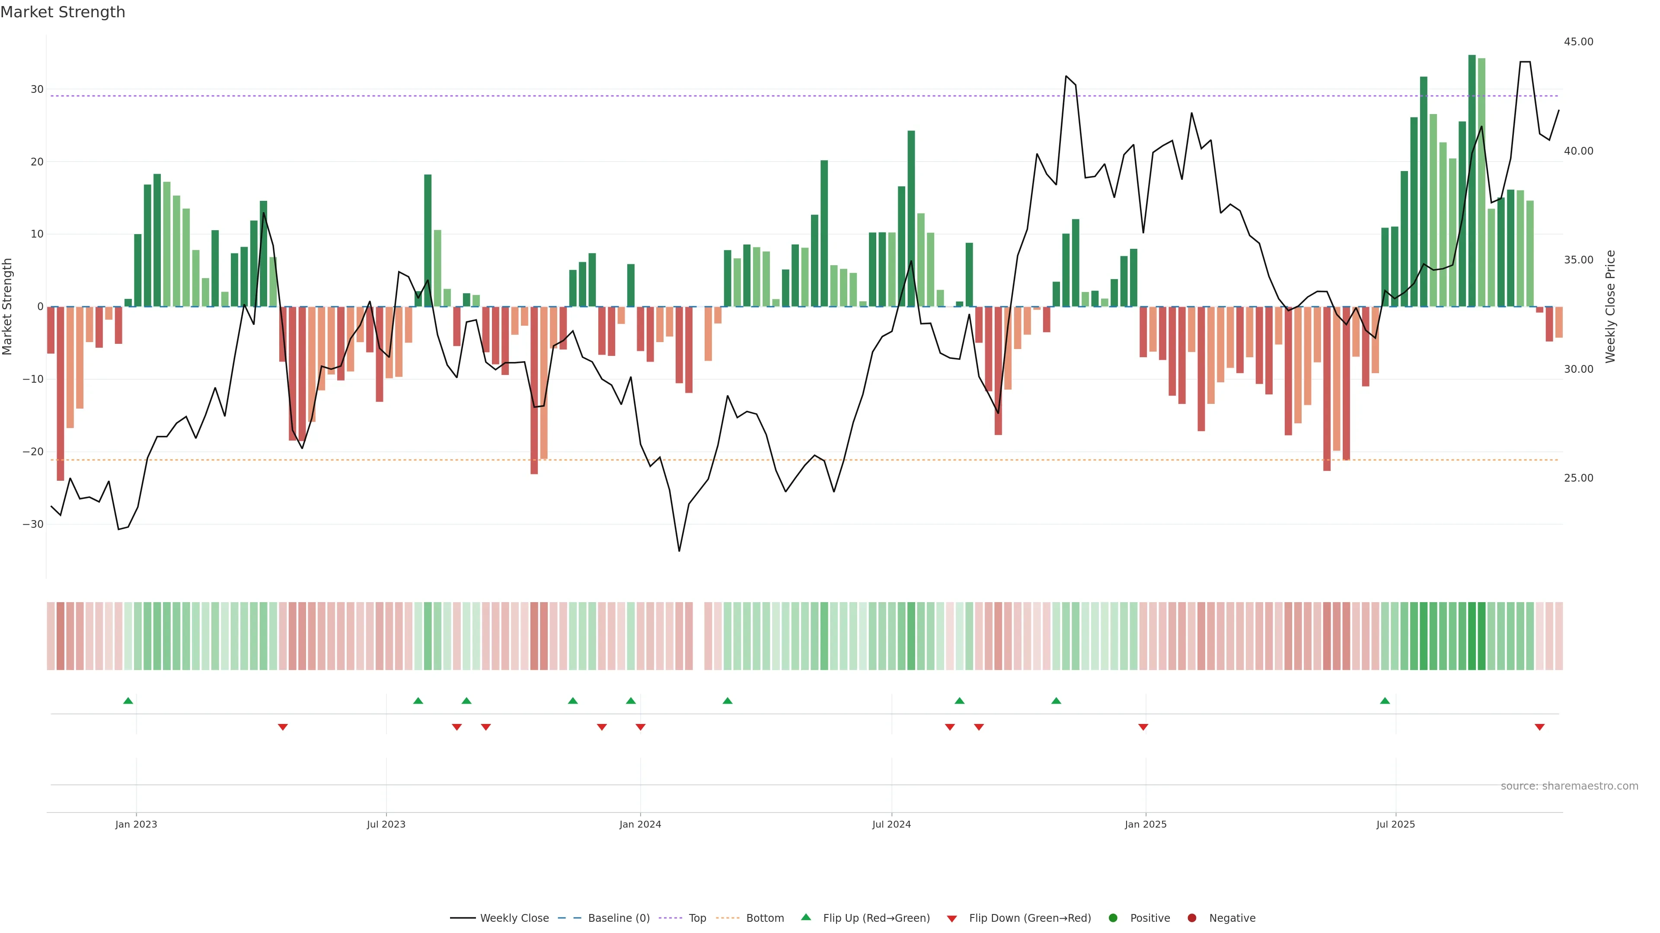Click the Weekly Close Price right axis title
The height and width of the screenshot is (933, 1660).
[1610, 307]
